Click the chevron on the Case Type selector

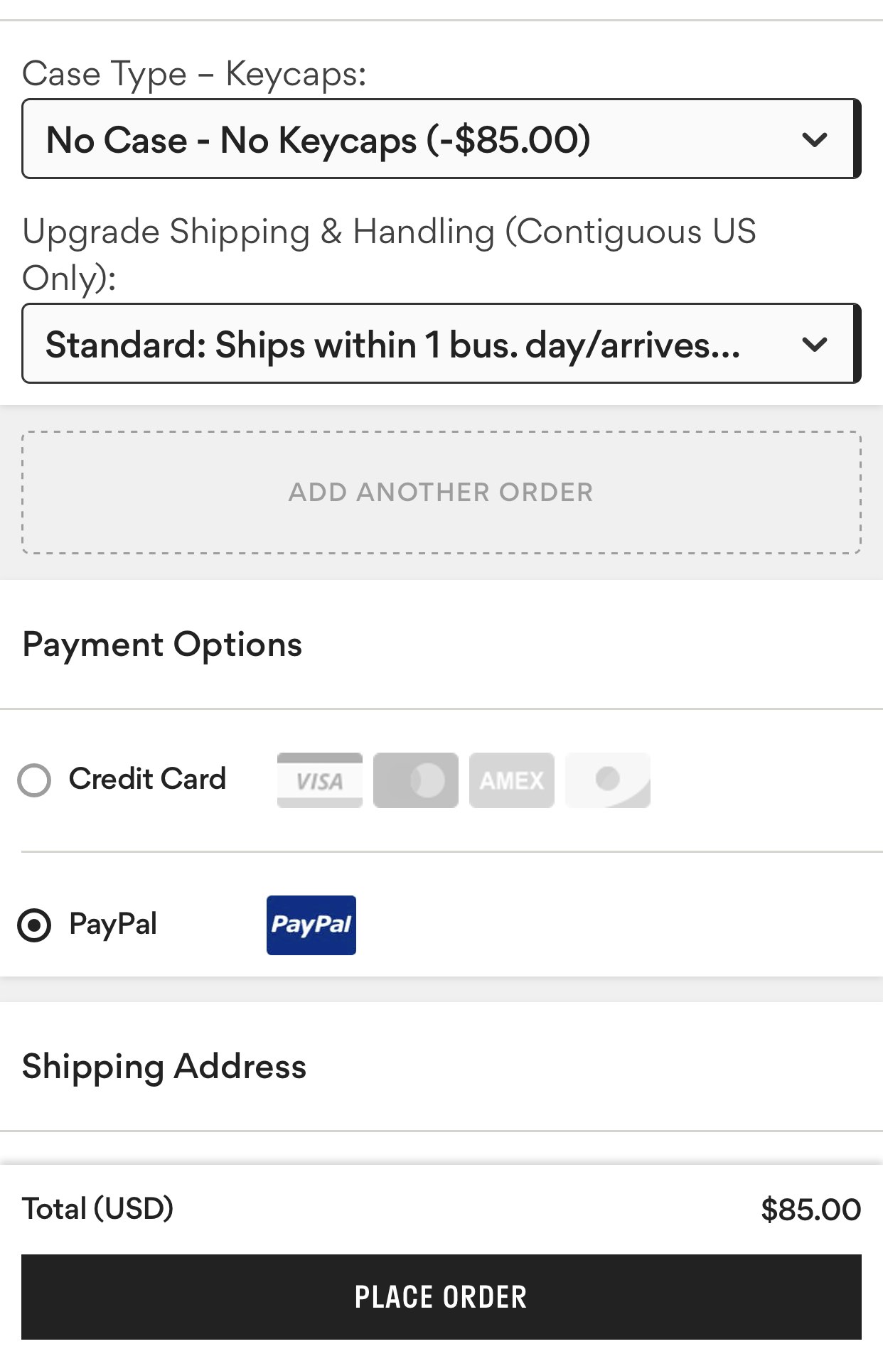tap(814, 139)
